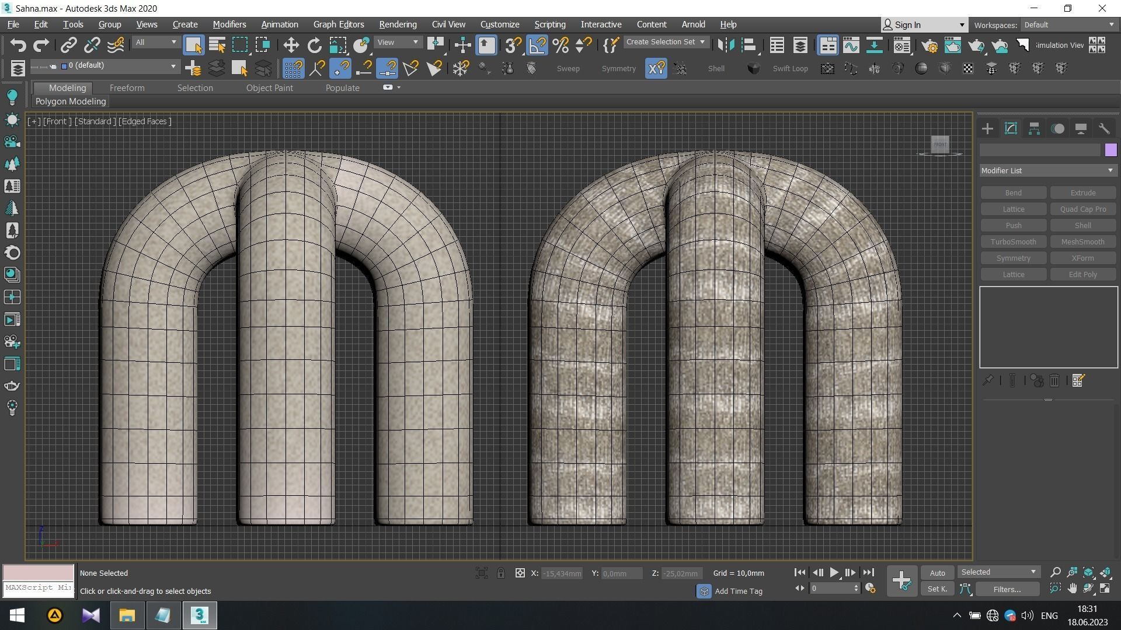Image resolution: width=1121 pixels, height=630 pixels.
Task: Click the Undo arrow icon
Action: coord(18,45)
